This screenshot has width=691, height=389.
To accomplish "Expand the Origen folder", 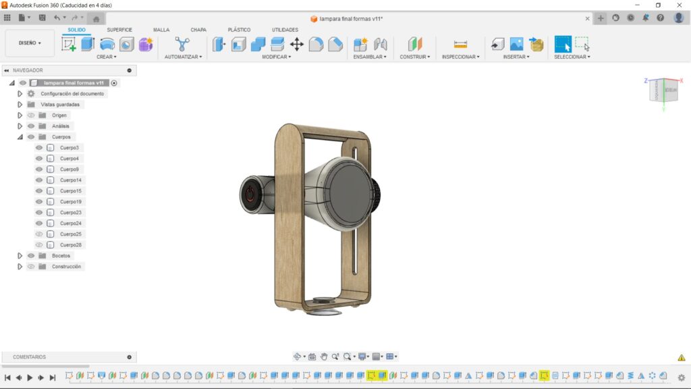I will pos(20,115).
